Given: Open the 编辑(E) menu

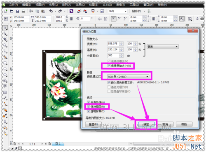Looking at the screenshot, I should pyautogui.click(x=27, y=5).
